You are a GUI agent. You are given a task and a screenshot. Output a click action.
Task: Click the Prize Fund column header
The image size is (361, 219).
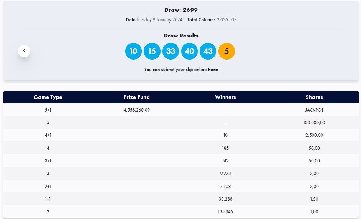tap(136, 97)
